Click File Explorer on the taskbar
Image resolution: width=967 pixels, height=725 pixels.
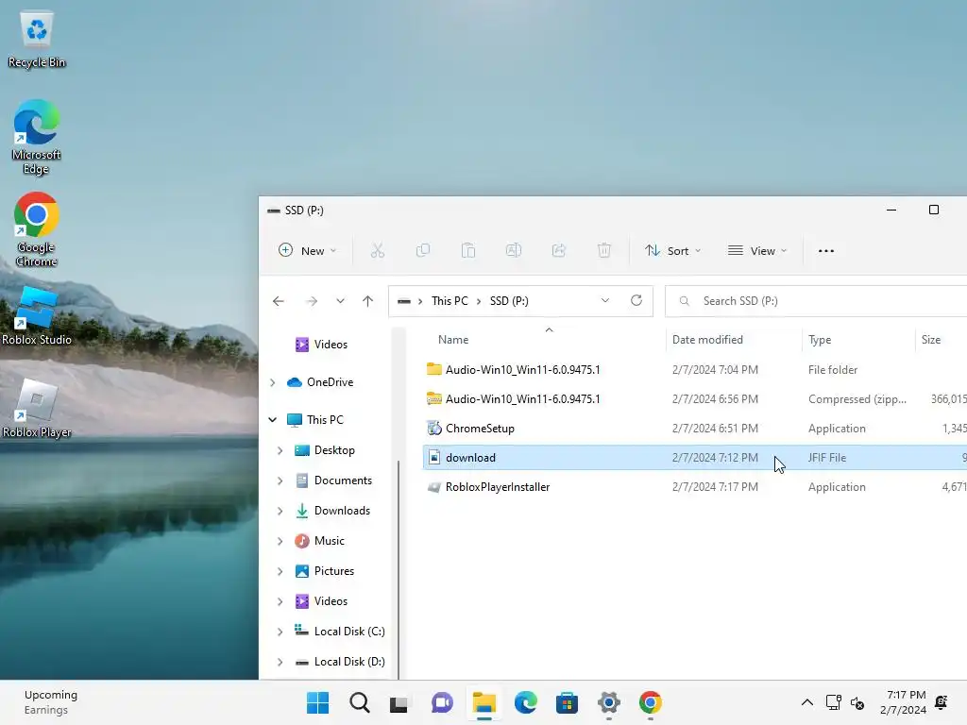[x=484, y=702]
